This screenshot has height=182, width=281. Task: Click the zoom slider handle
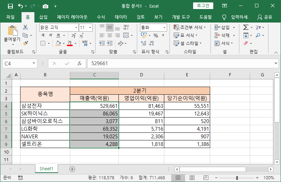coord(237,178)
